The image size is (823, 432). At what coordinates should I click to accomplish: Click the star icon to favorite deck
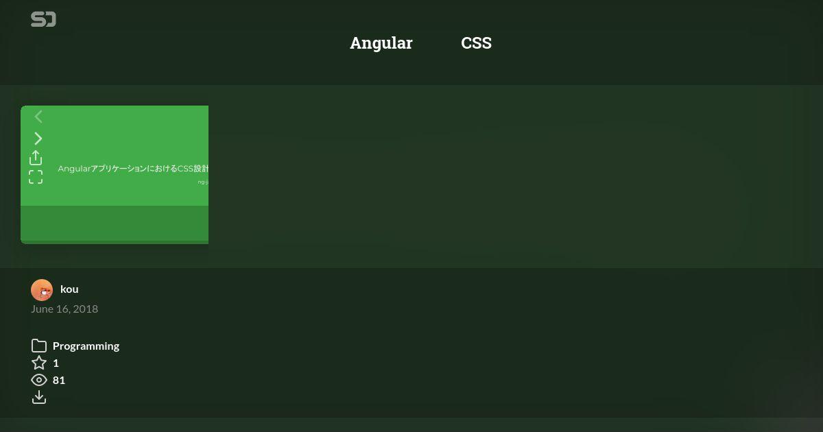39,363
